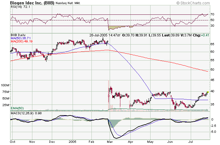
Task: Click the 60 price axis label
Action: pyautogui.click(x=212, y=52)
